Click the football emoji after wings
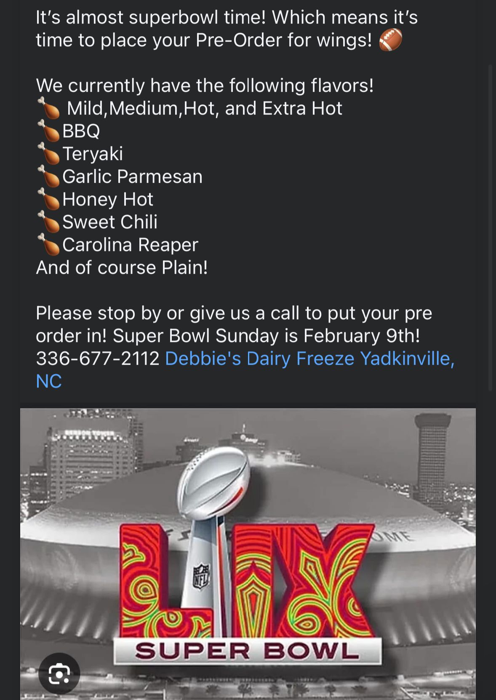496x700 pixels. pos(391,40)
